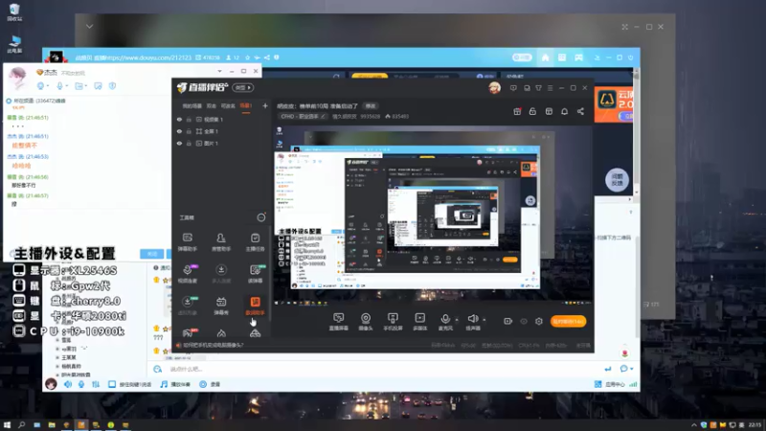The width and height of the screenshot is (766, 431).
Task: Open the 读弹幕 toolbox tool
Action: pyautogui.click(x=255, y=274)
